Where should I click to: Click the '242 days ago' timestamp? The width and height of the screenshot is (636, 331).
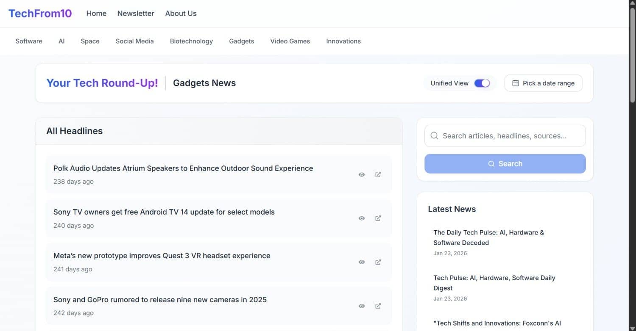(73, 313)
